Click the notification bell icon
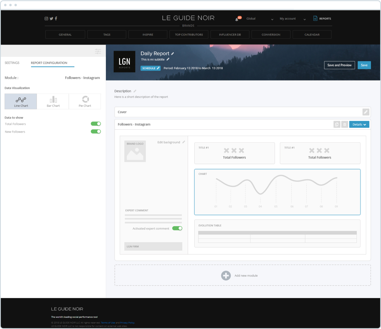The width and height of the screenshot is (381, 329). click(x=237, y=19)
